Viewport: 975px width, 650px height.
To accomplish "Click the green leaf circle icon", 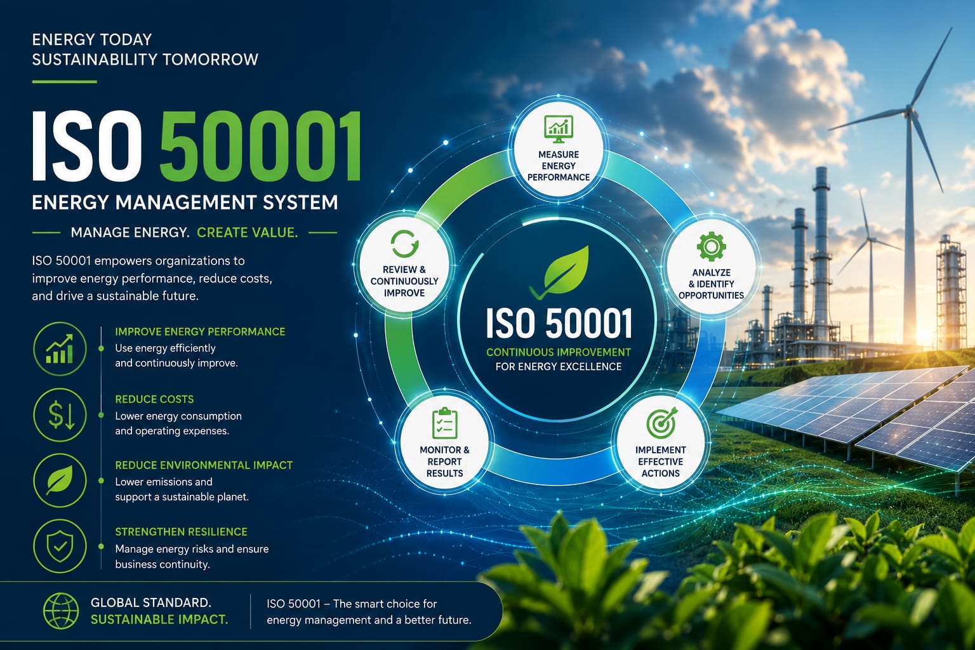I will [x=60, y=481].
